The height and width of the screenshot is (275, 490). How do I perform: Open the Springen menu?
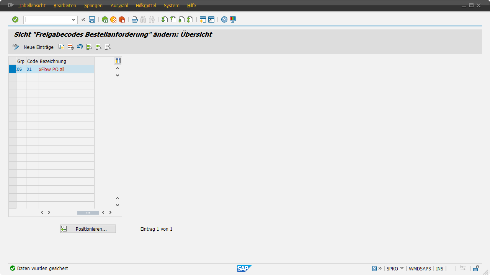pyautogui.click(x=93, y=6)
